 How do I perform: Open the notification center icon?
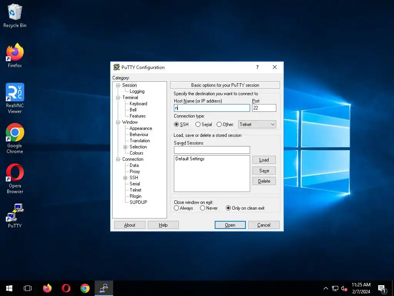tap(382, 289)
